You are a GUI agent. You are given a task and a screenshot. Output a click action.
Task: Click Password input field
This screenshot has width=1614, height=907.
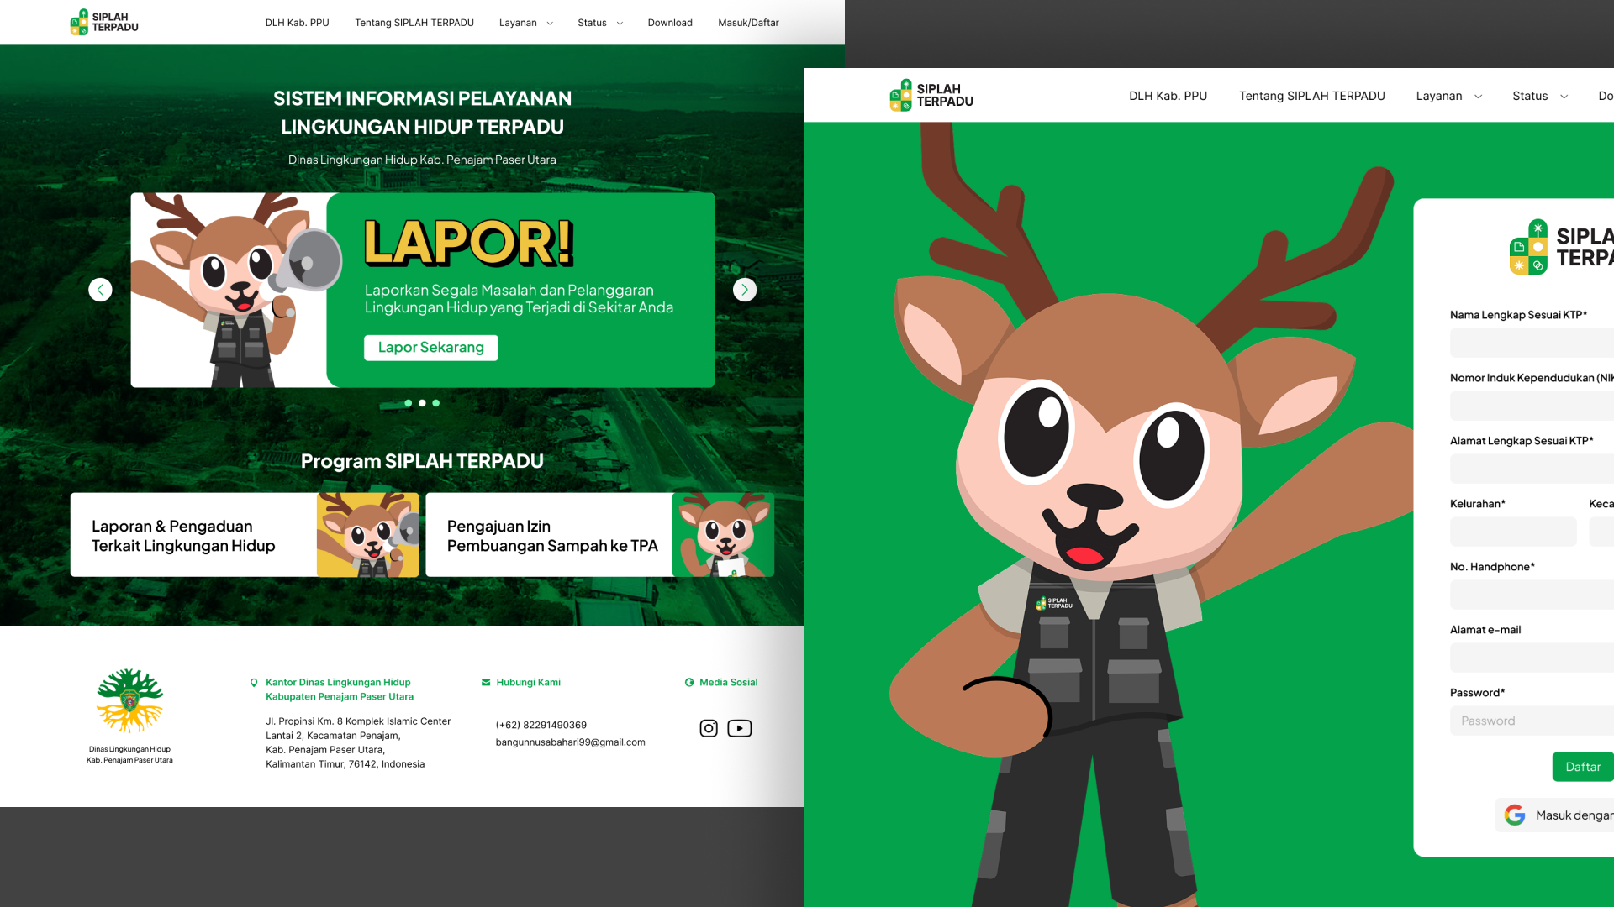coord(1532,721)
